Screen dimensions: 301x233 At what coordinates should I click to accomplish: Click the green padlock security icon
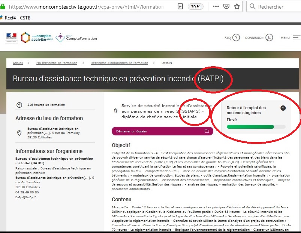[3, 6]
